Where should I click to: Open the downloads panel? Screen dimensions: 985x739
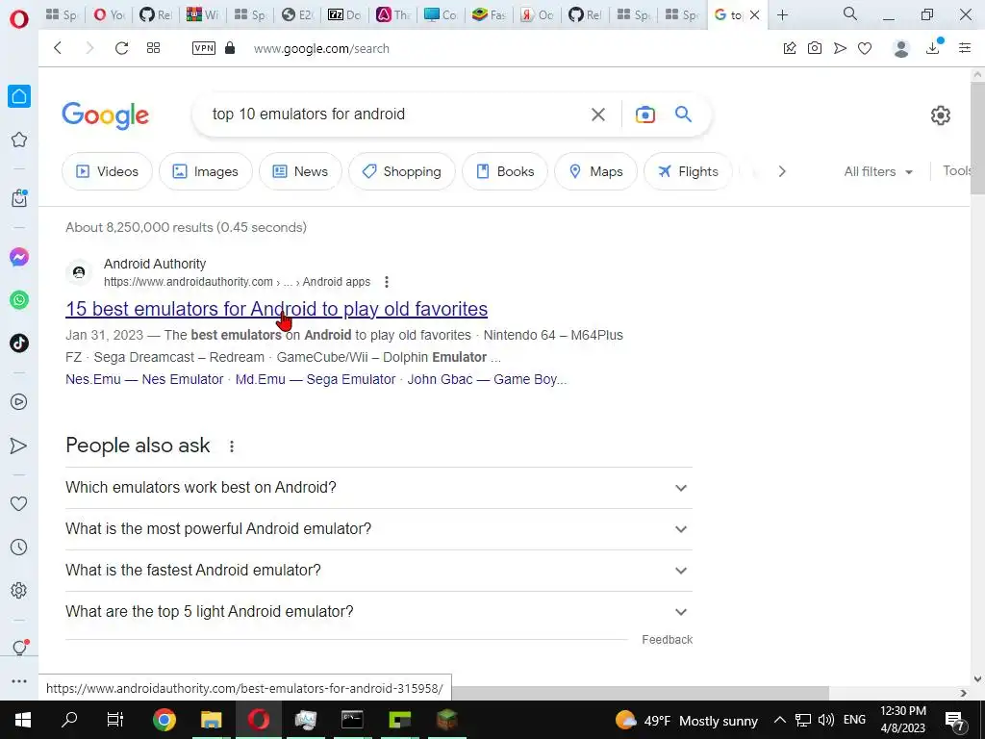click(x=933, y=47)
